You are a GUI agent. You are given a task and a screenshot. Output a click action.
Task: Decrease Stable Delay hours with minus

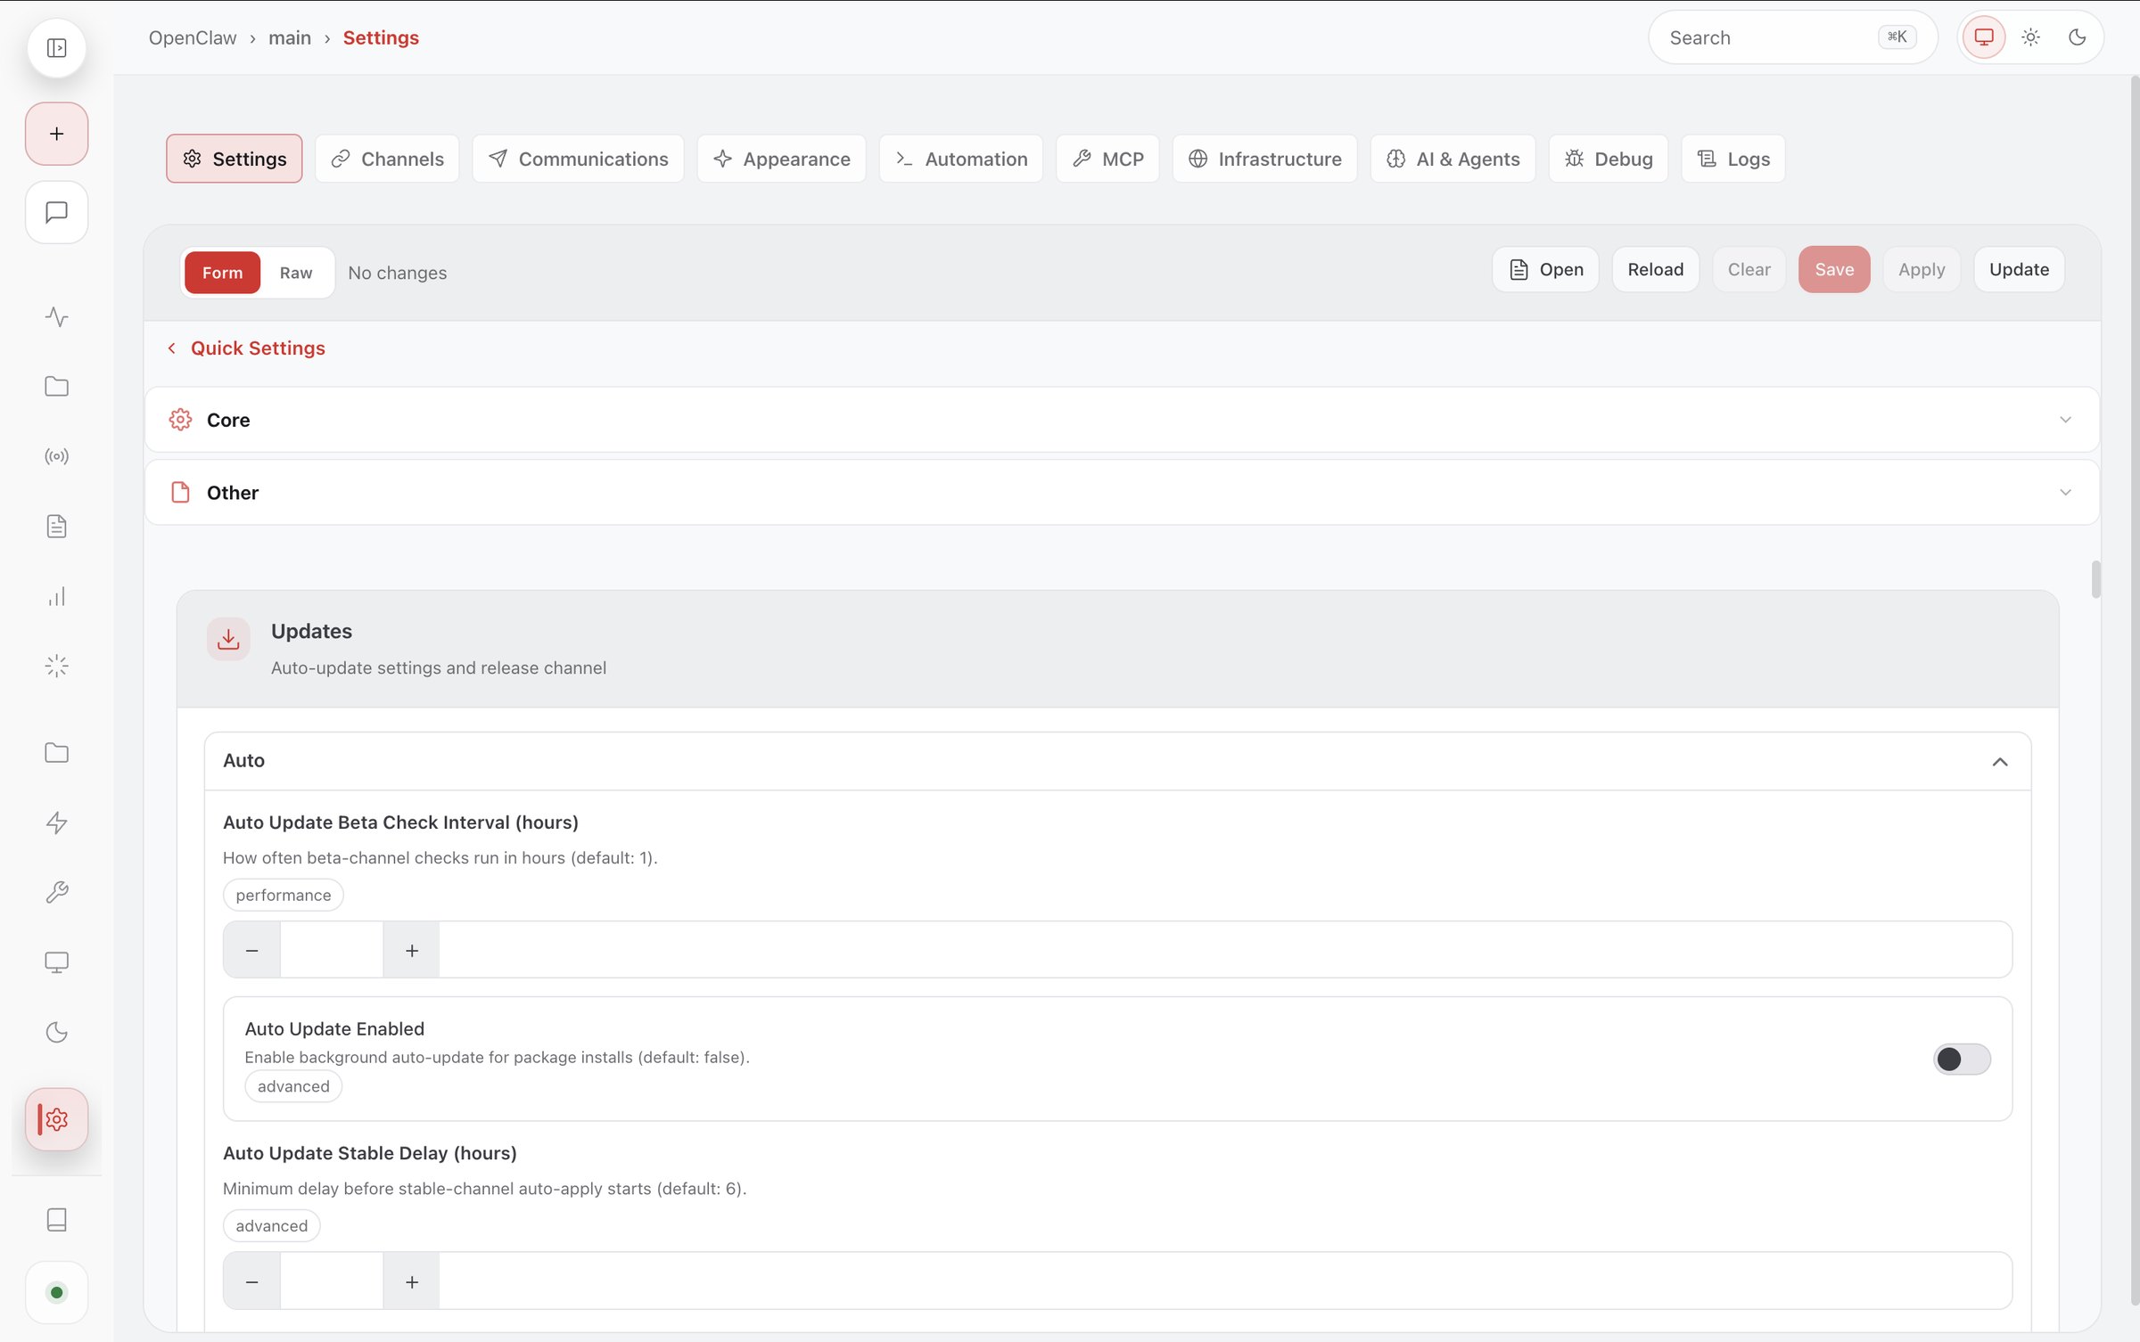(x=251, y=1281)
